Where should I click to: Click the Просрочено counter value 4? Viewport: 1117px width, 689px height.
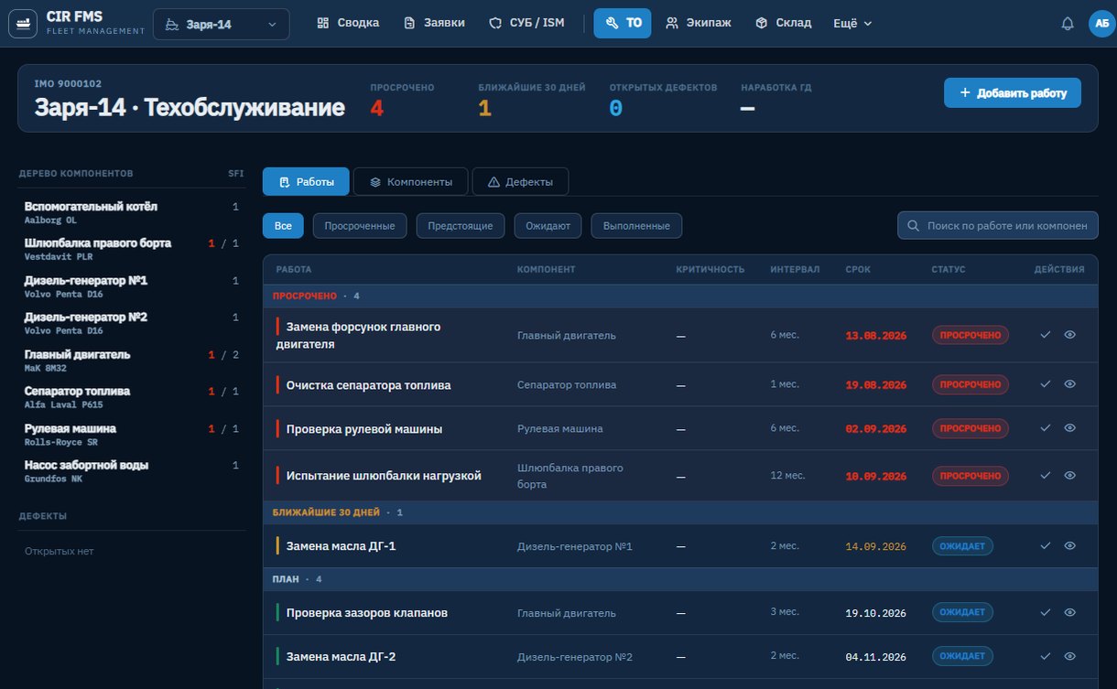[376, 109]
